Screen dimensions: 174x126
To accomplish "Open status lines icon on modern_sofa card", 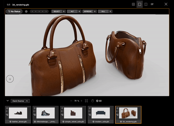I will tap(90, 115).
